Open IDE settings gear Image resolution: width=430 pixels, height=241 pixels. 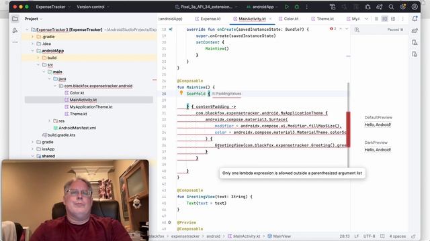[x=403, y=7]
